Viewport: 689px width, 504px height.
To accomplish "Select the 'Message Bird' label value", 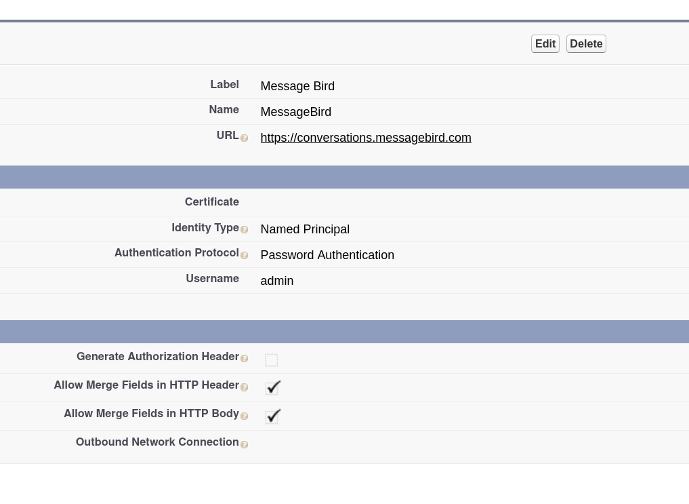I will (x=297, y=86).
